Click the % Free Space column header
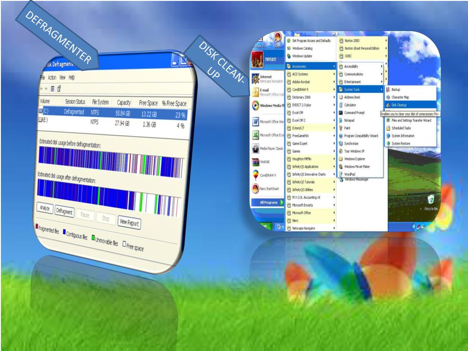Viewport: 468px width, 351px height. click(174, 104)
